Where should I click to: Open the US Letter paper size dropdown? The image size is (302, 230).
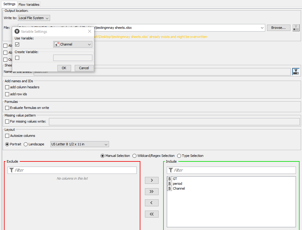pyautogui.click(x=79, y=144)
